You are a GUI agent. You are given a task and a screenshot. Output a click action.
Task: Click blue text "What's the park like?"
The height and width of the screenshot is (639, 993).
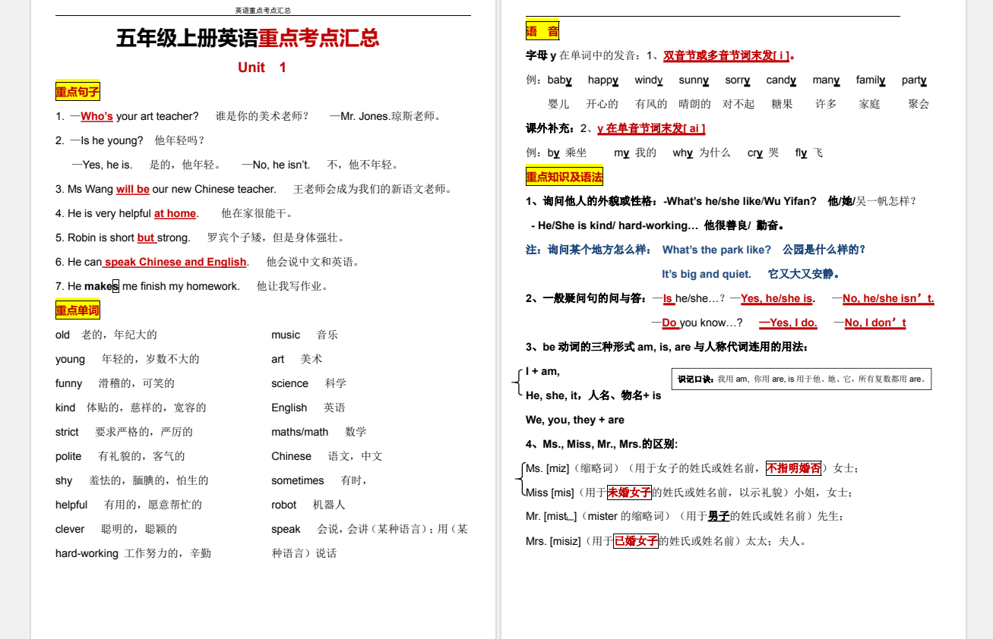point(716,250)
